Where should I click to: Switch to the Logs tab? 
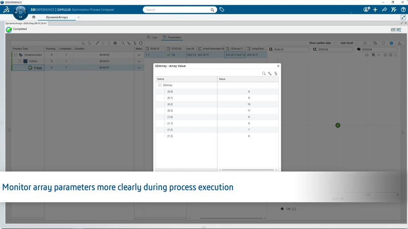[152, 37]
